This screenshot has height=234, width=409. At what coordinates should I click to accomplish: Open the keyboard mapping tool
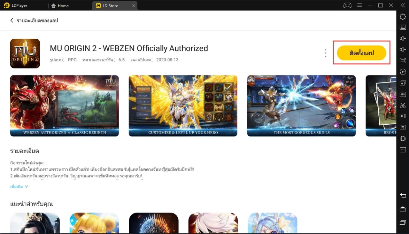coord(403,27)
